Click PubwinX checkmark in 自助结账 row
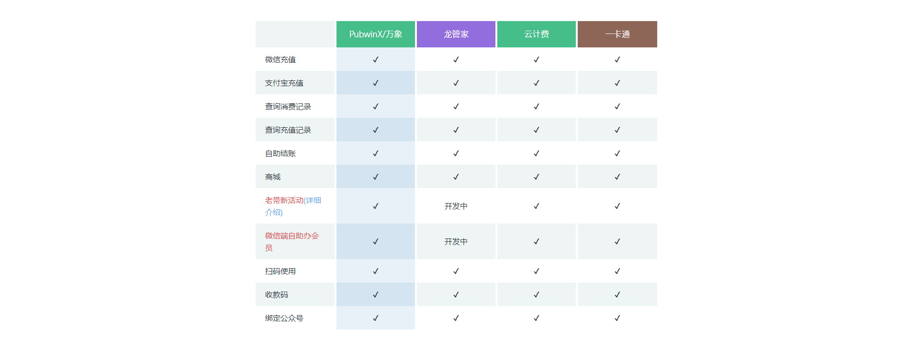908x350 pixels. pos(376,153)
